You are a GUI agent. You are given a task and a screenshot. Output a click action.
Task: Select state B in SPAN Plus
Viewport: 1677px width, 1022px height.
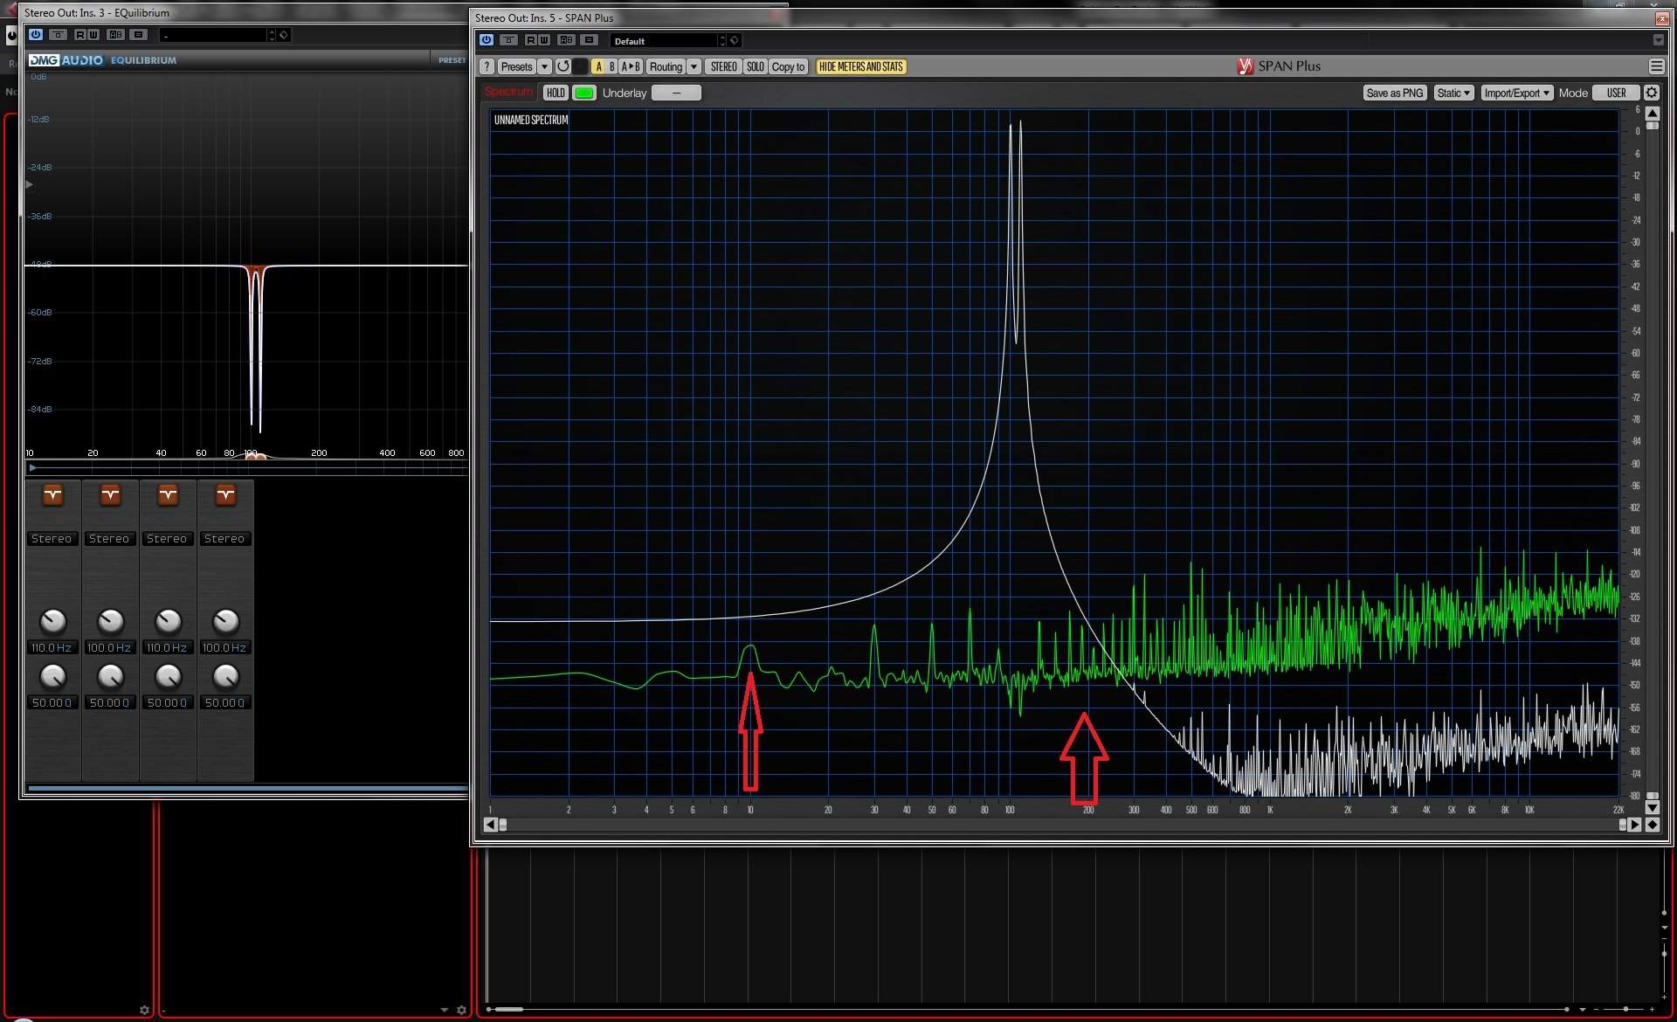611,66
